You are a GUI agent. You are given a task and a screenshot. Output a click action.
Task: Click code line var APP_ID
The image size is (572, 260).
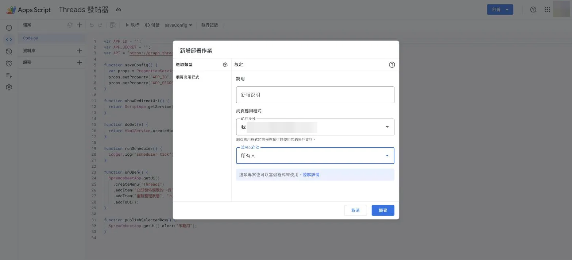click(122, 41)
